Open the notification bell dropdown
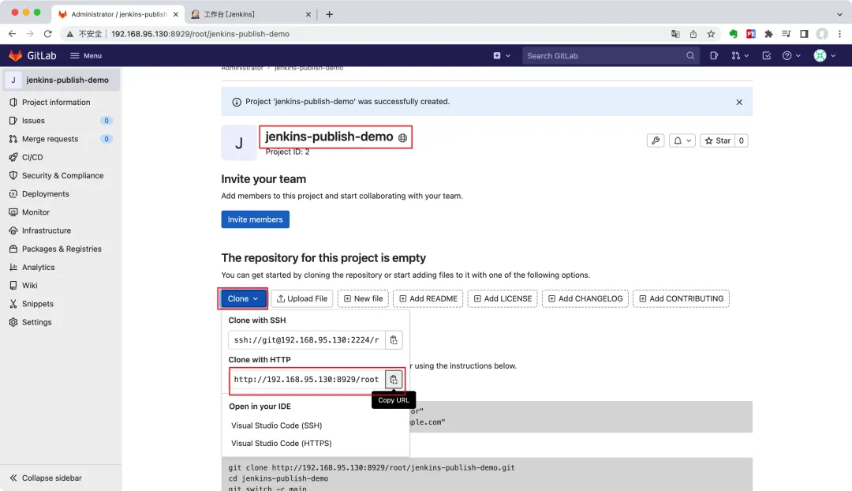The image size is (852, 491). [x=682, y=141]
